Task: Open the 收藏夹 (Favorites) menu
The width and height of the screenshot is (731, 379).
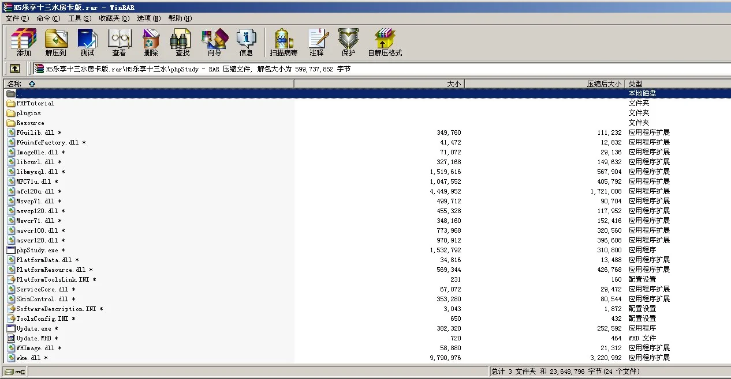Action: 114,18
